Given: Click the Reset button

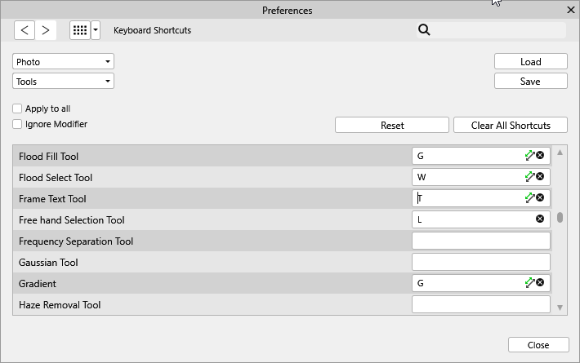Looking at the screenshot, I should (x=392, y=125).
